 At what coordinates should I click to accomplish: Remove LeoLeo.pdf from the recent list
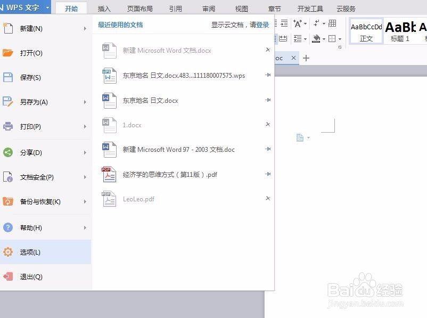pyautogui.click(x=268, y=198)
